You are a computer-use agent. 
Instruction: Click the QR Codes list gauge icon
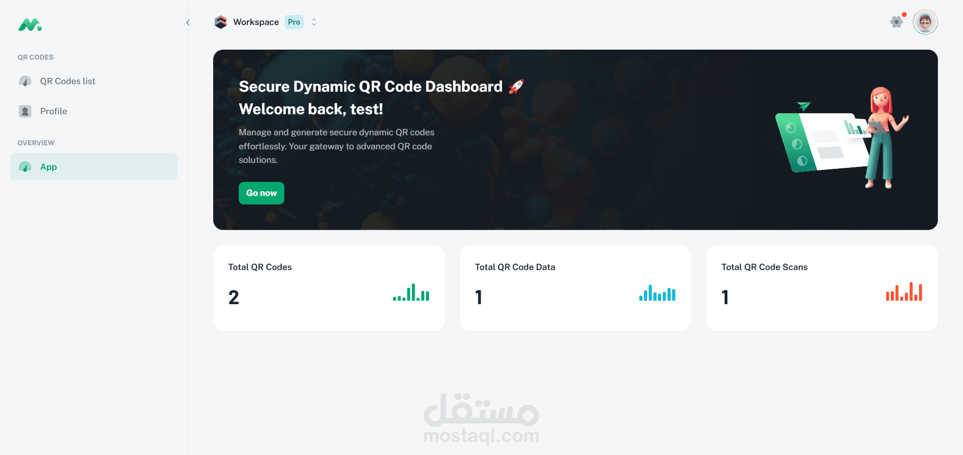(x=25, y=81)
